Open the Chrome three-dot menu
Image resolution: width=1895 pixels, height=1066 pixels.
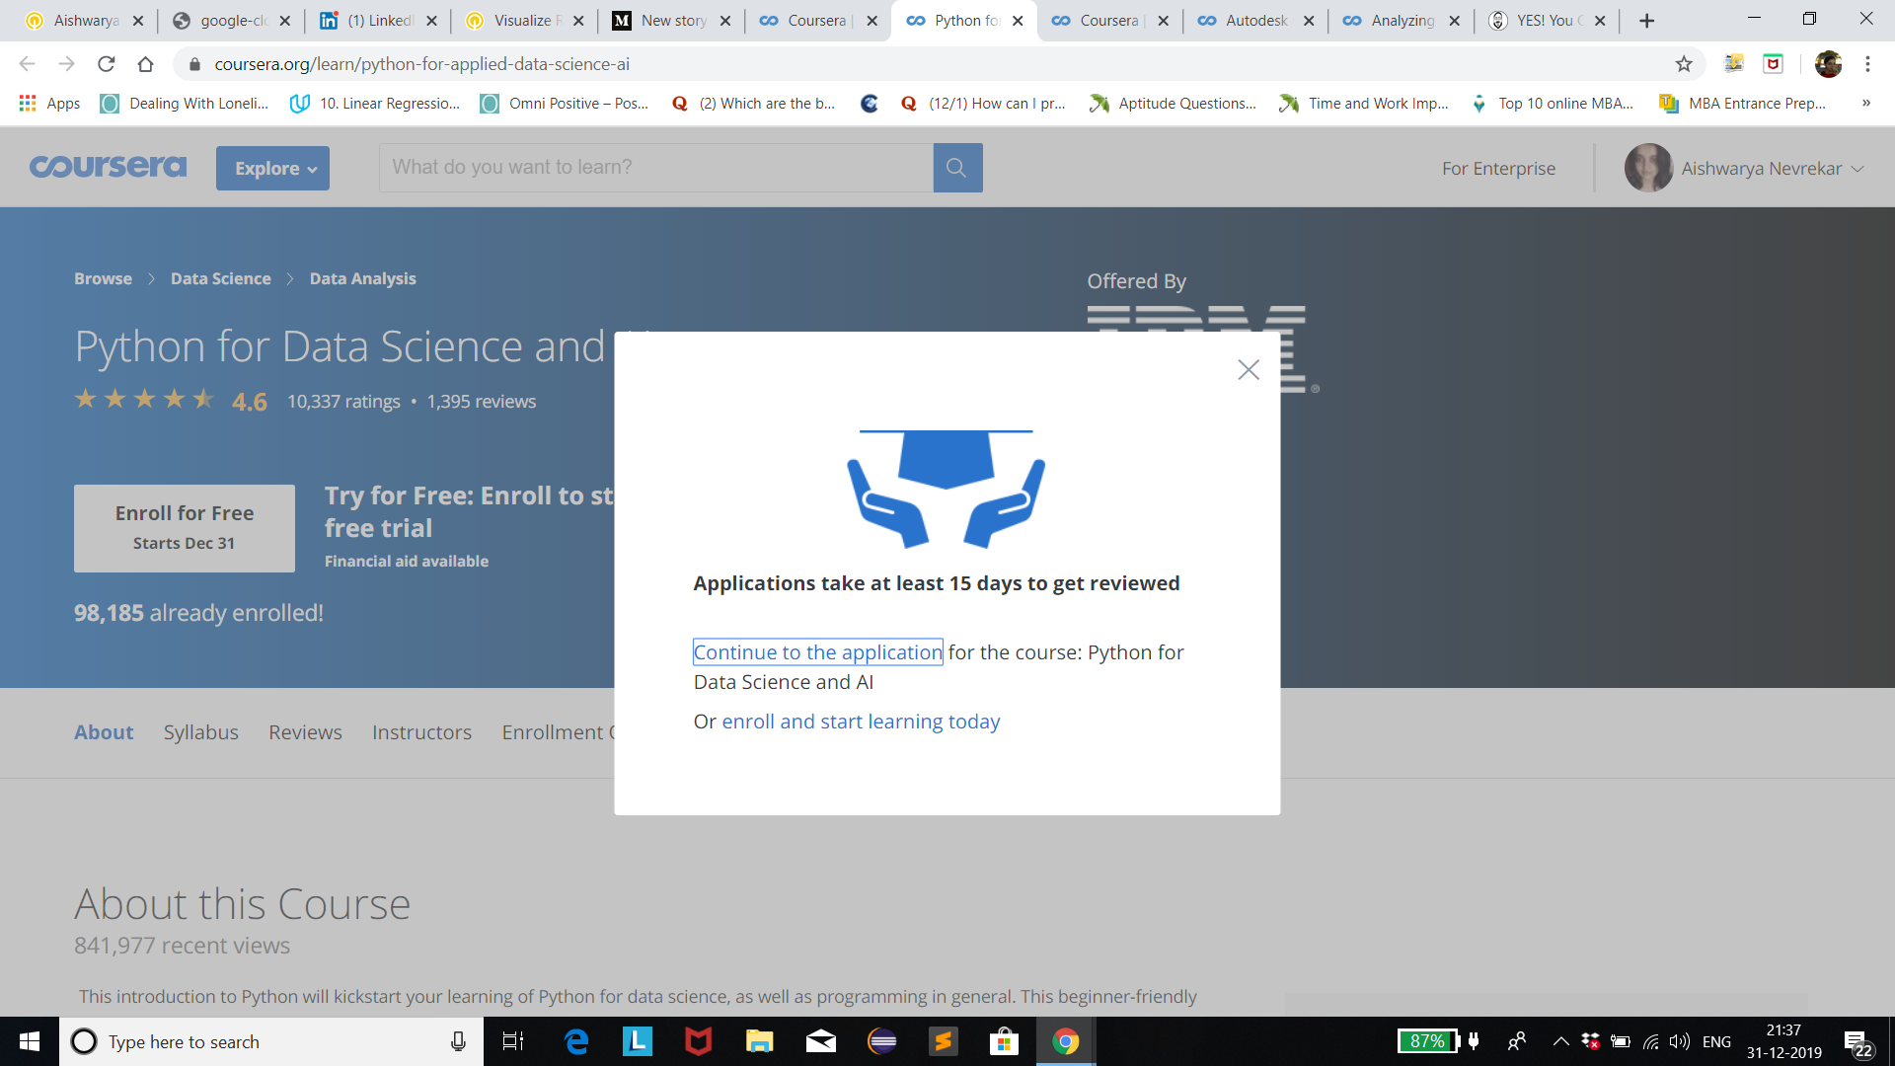click(1867, 64)
